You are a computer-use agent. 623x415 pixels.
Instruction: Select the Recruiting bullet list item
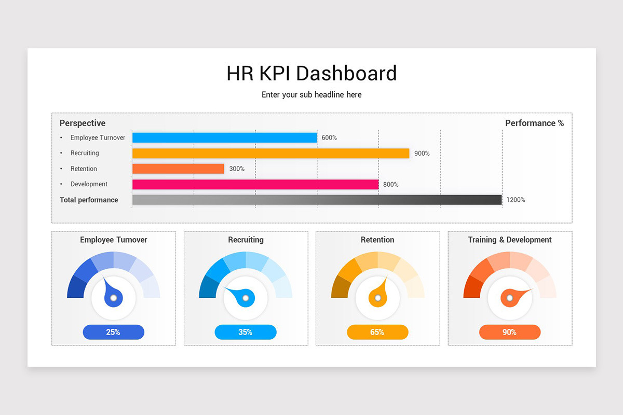click(x=85, y=153)
